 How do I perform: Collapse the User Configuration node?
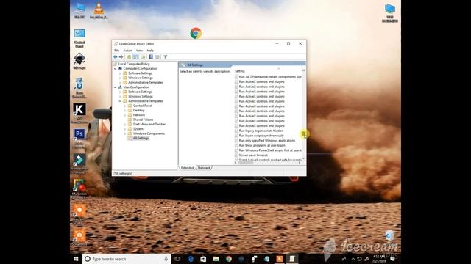115,87
